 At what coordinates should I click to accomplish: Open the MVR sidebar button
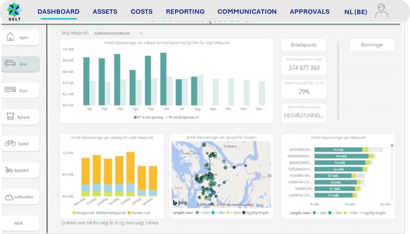pyautogui.click(x=19, y=223)
